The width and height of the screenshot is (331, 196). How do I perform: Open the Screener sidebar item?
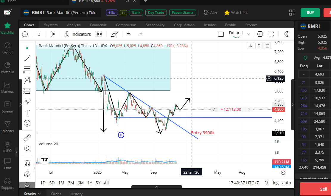7,127
